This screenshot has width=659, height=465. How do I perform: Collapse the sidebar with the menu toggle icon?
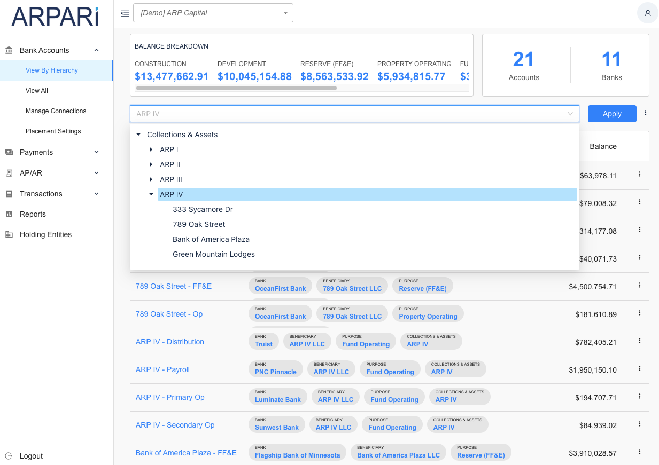click(x=125, y=13)
